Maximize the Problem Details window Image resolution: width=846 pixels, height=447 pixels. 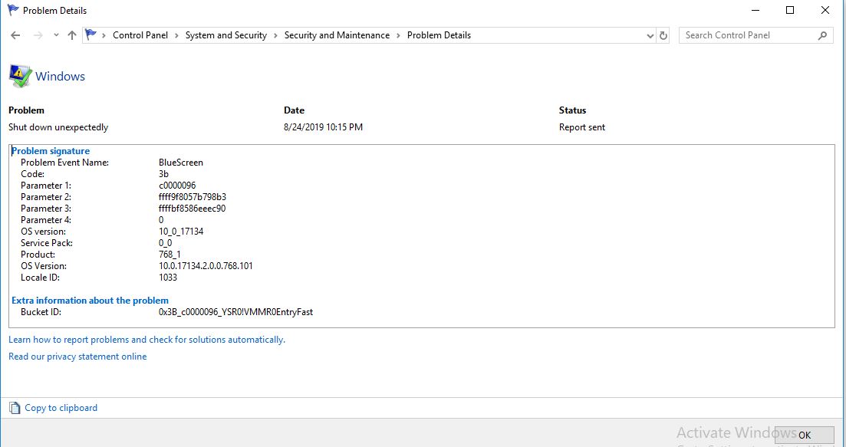click(790, 10)
